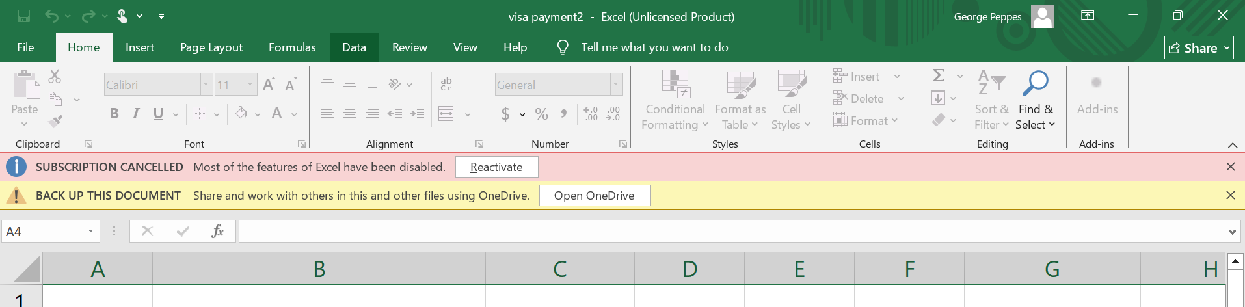
Task: Switch to the Insert tab
Action: [140, 47]
